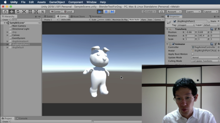220x123 pixels.
Task: Pause the game with the Pause button
Action: 106,12
